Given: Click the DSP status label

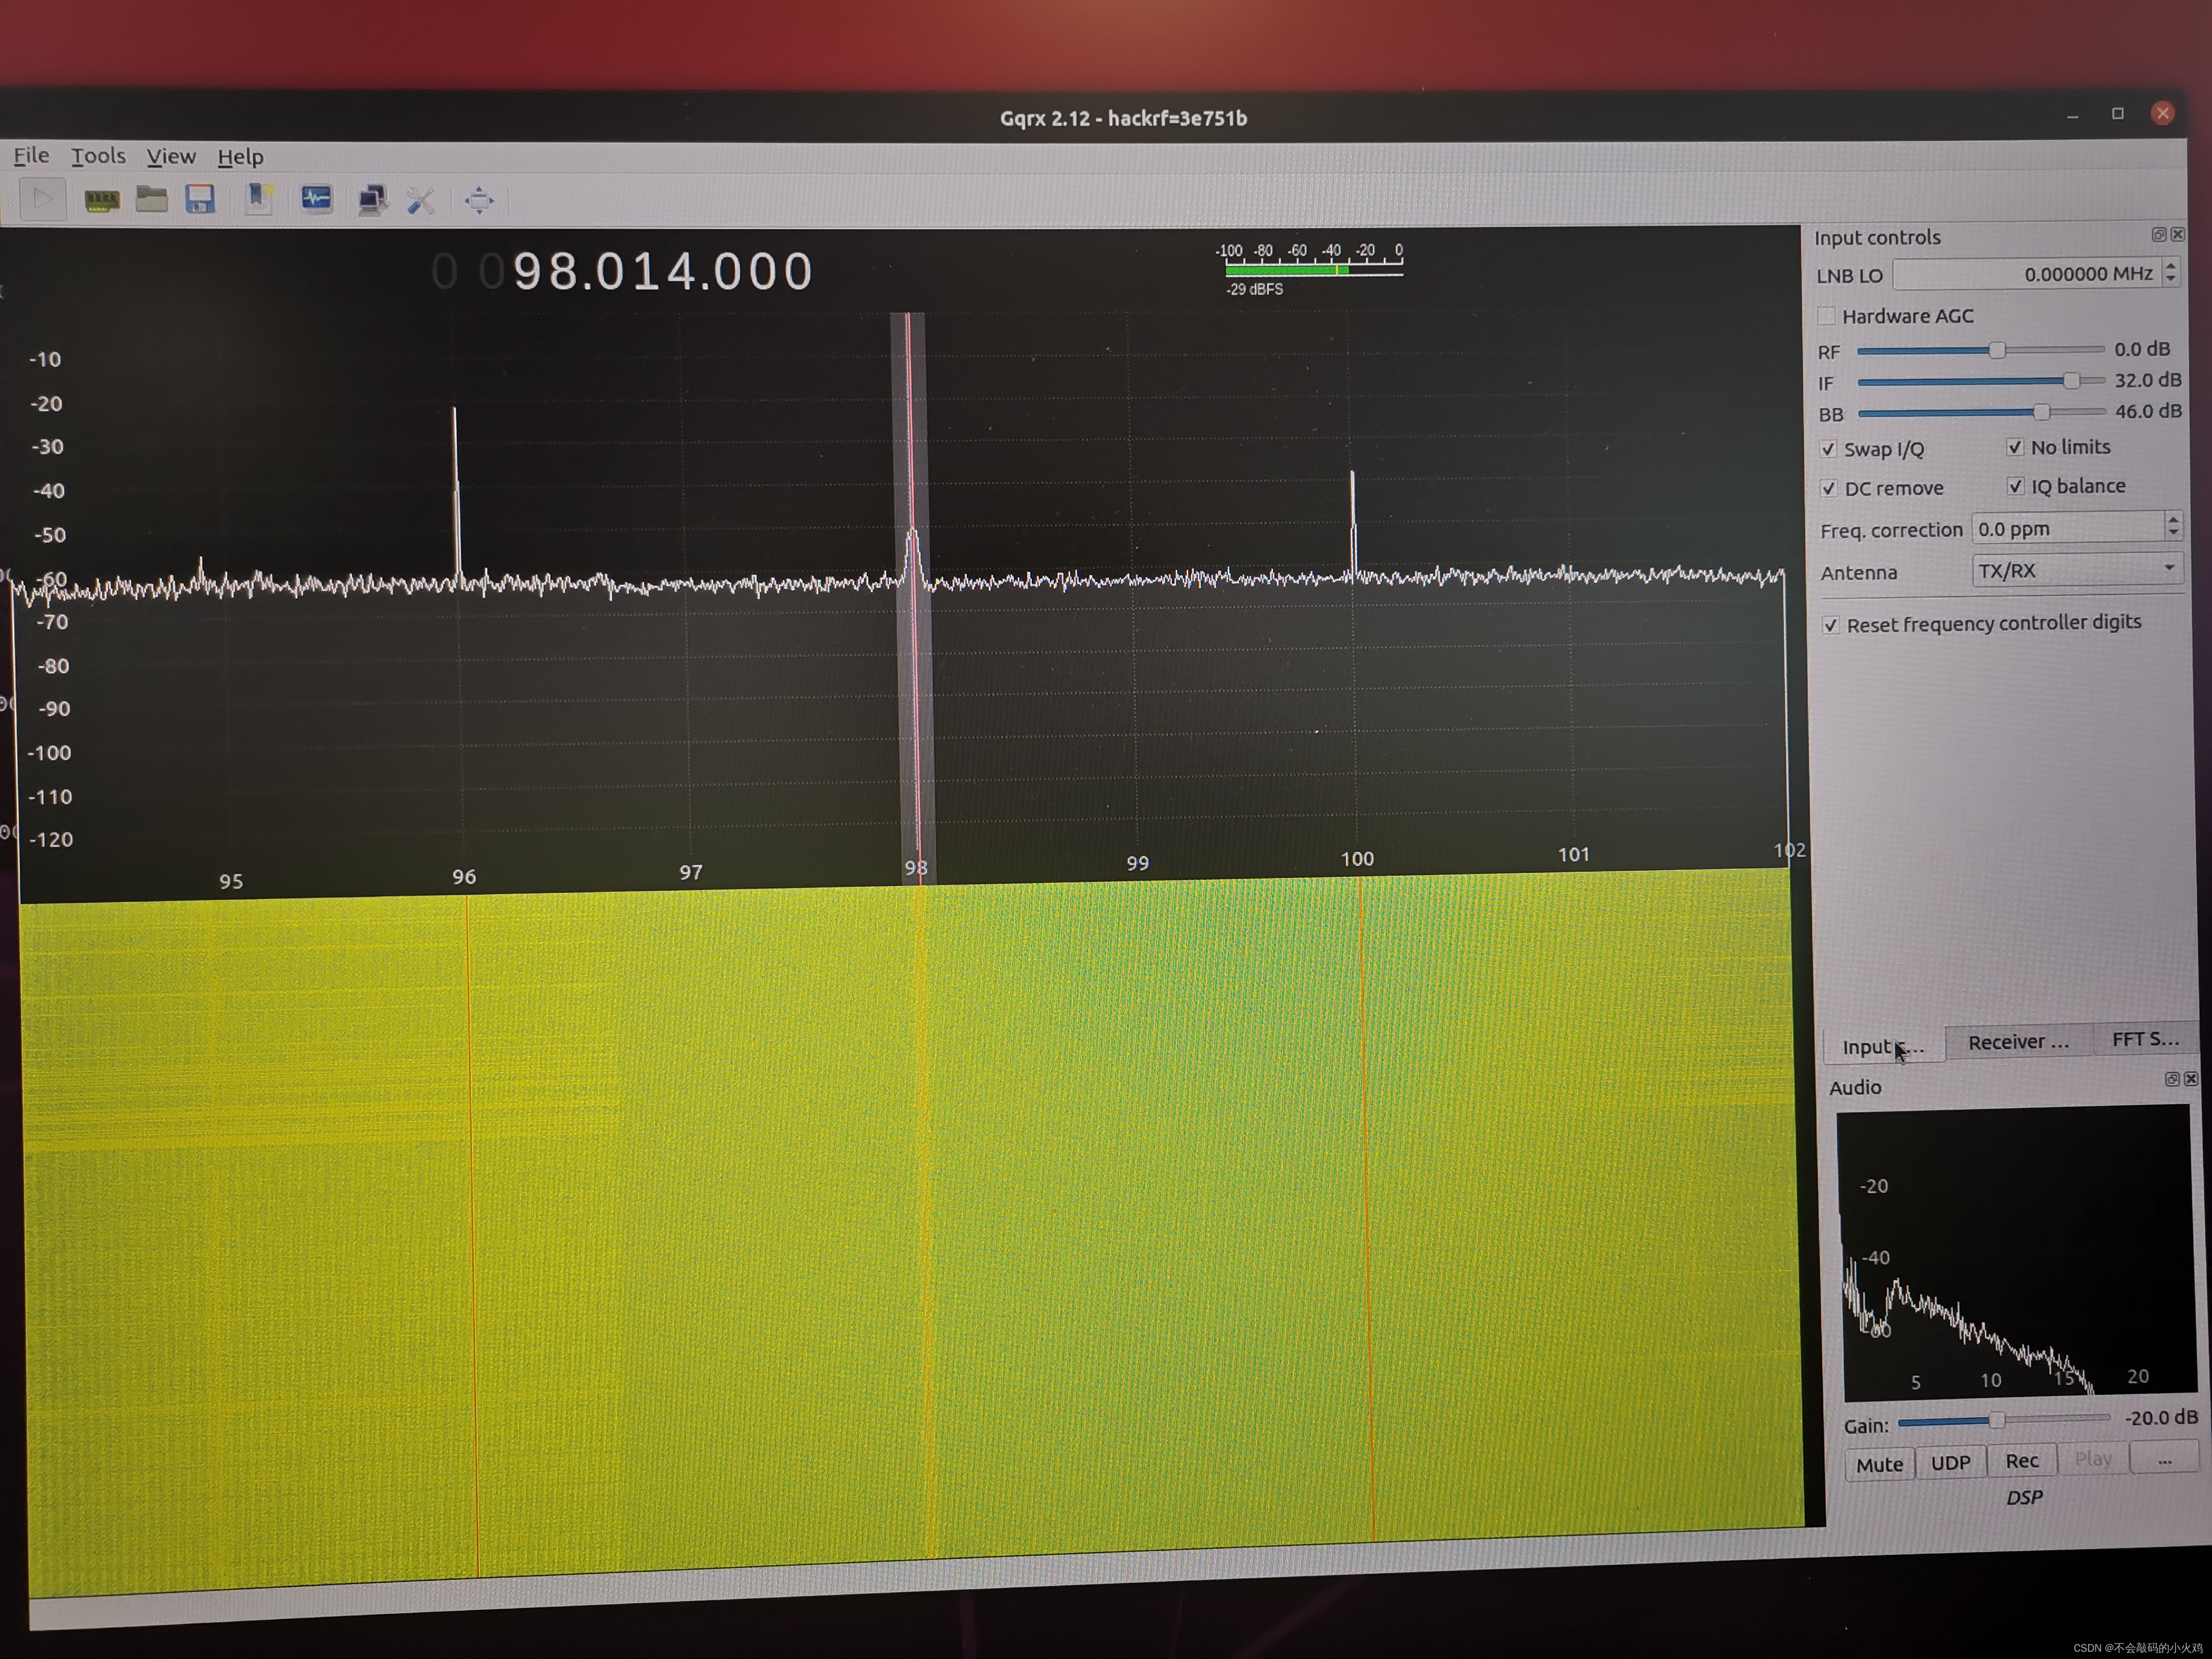Looking at the screenshot, I should pos(2024,1497).
